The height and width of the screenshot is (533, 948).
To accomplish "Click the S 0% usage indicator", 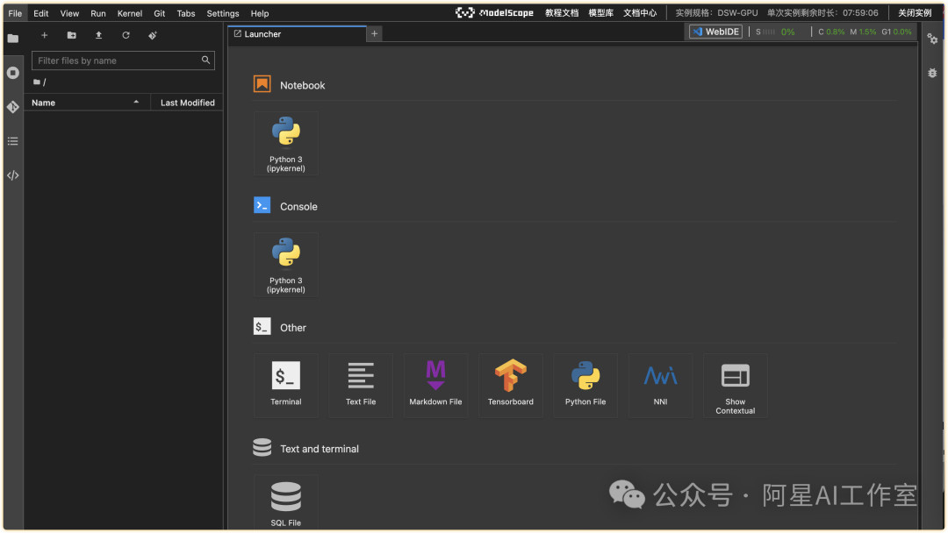I will coord(775,32).
